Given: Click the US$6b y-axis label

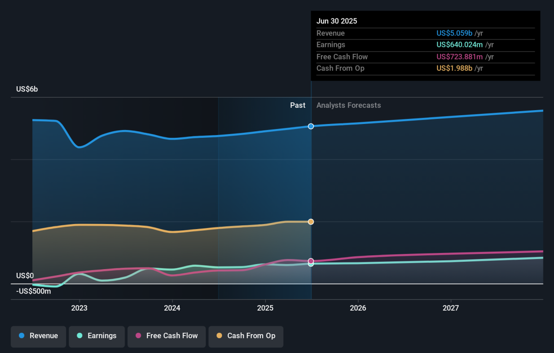Looking at the screenshot, I should click(x=27, y=89).
